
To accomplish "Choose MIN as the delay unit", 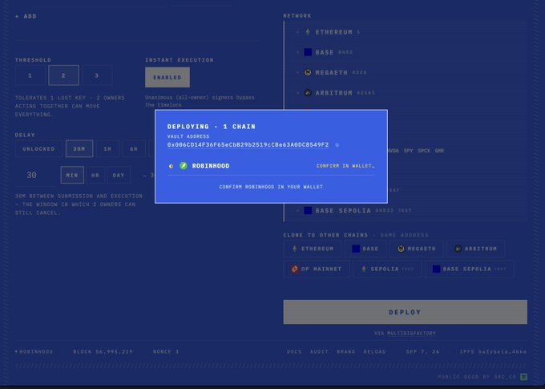I will tap(72, 175).
